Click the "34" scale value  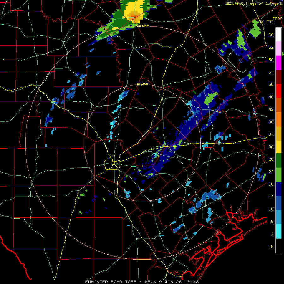click(x=271, y=134)
